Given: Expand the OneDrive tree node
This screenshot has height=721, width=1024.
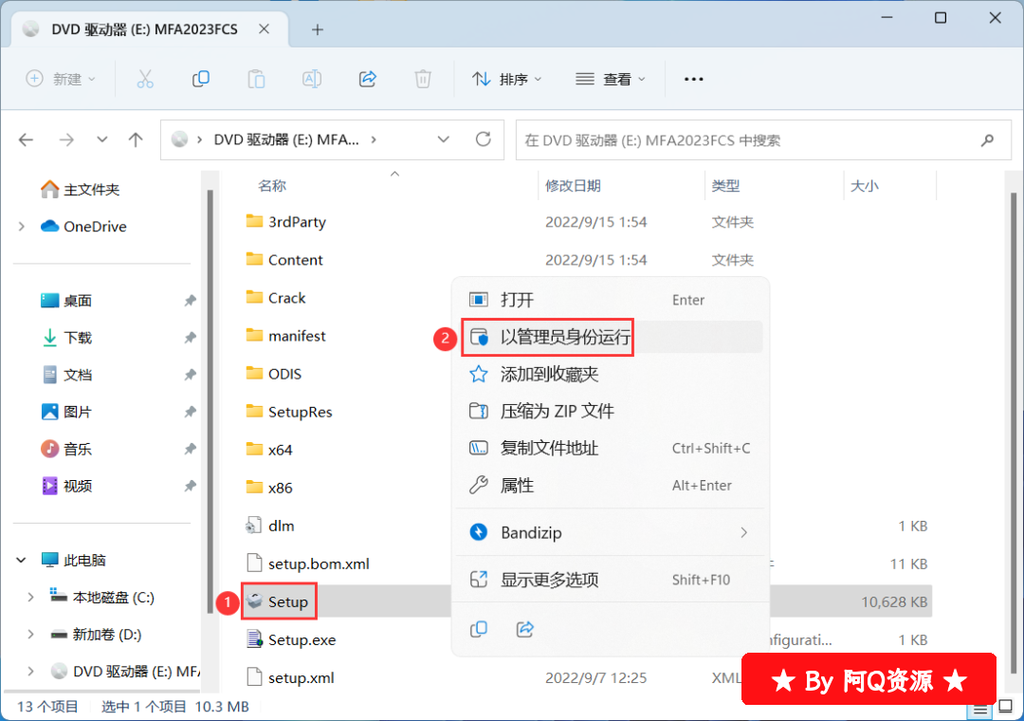Looking at the screenshot, I should [22, 226].
